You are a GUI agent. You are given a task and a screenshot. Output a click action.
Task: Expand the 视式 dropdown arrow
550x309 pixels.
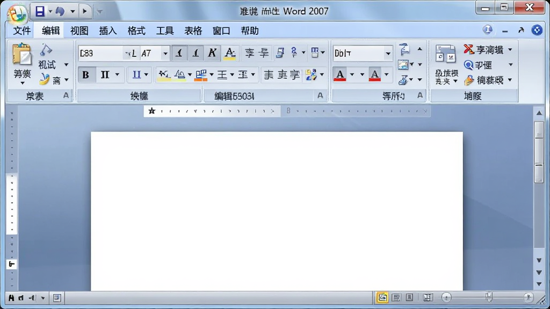click(66, 65)
